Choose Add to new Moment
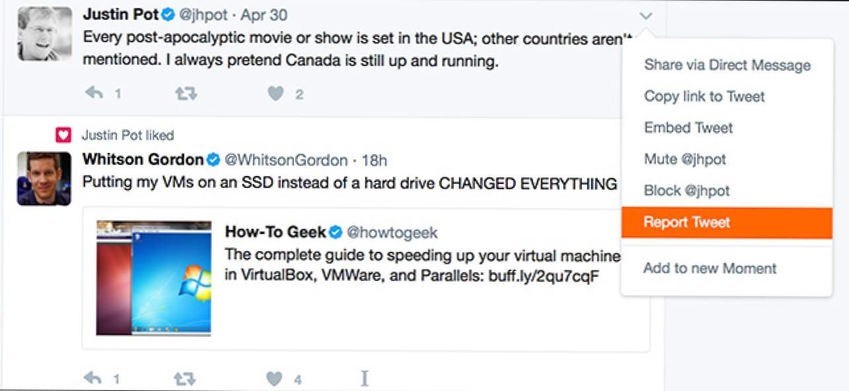The width and height of the screenshot is (849, 391). [710, 268]
